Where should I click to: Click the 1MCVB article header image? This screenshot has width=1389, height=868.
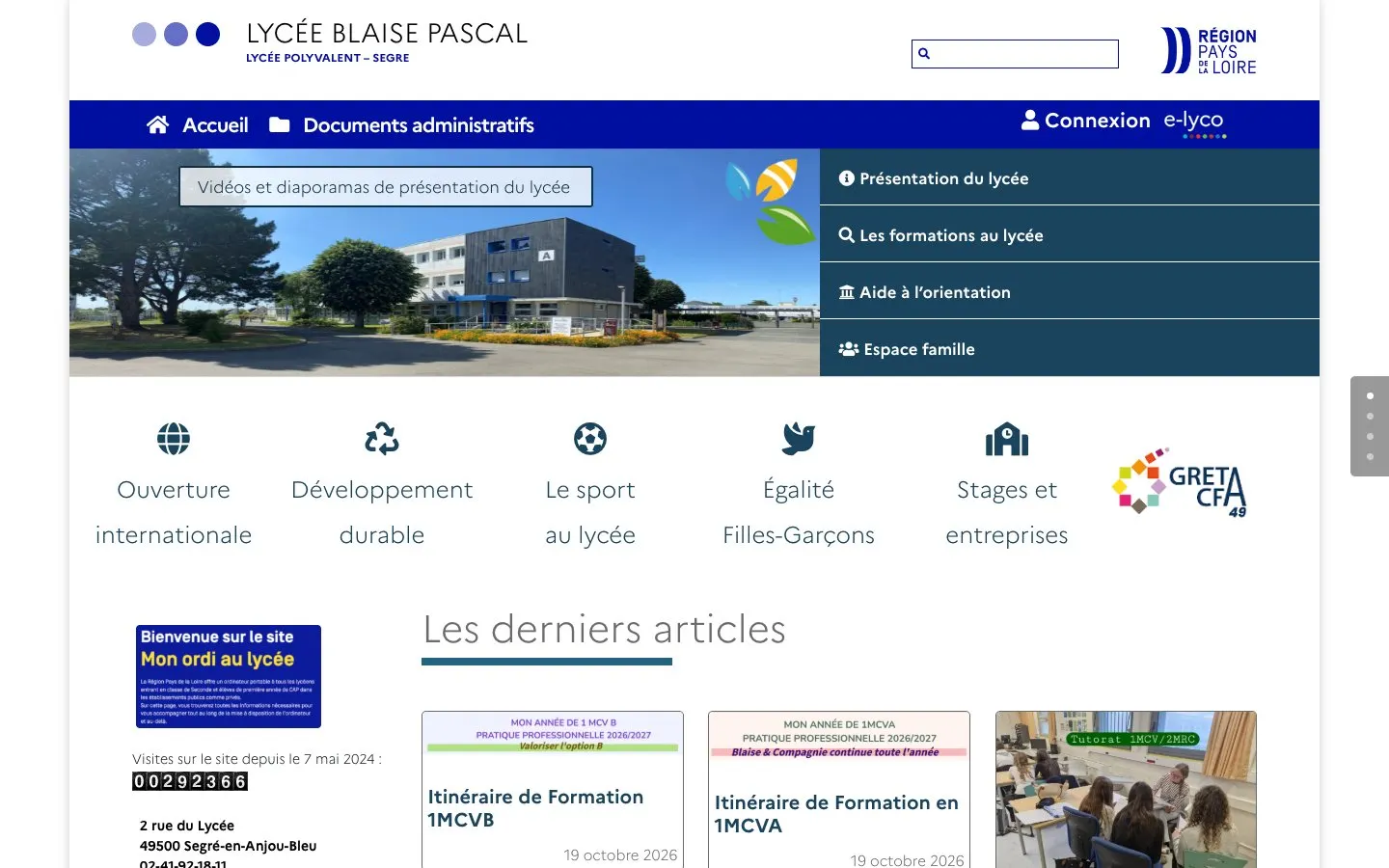click(x=553, y=734)
